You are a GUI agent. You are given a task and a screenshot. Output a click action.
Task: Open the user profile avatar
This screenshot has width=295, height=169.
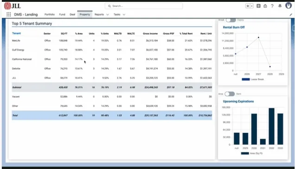pos(289,6)
